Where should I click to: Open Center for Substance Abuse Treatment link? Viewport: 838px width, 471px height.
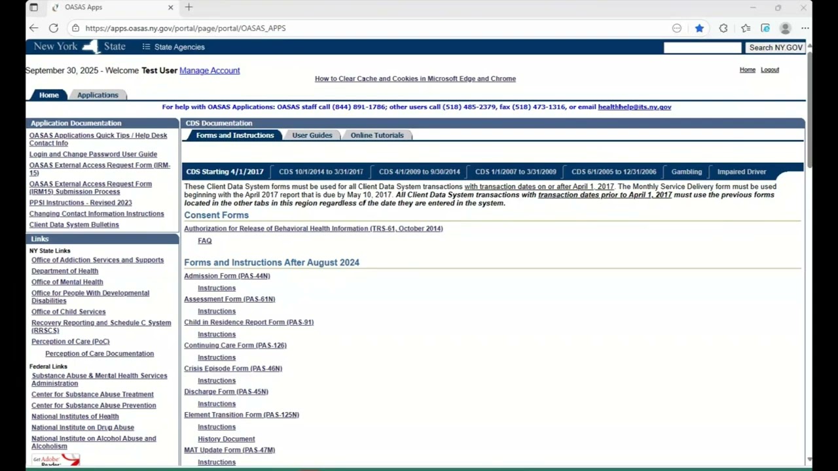92,394
